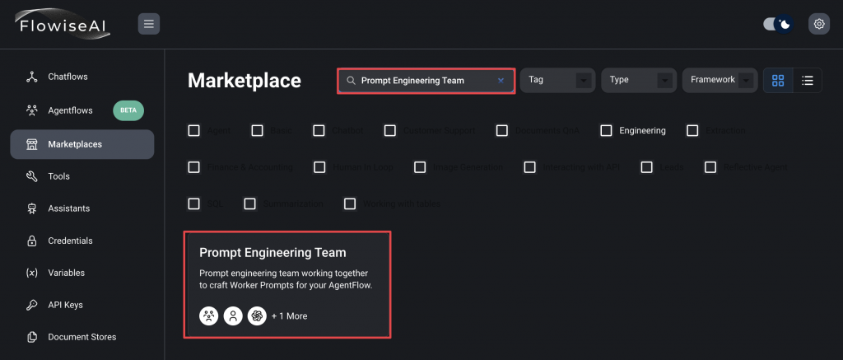
Task: Enable the Customer Support checkbox
Action: [x=390, y=130]
